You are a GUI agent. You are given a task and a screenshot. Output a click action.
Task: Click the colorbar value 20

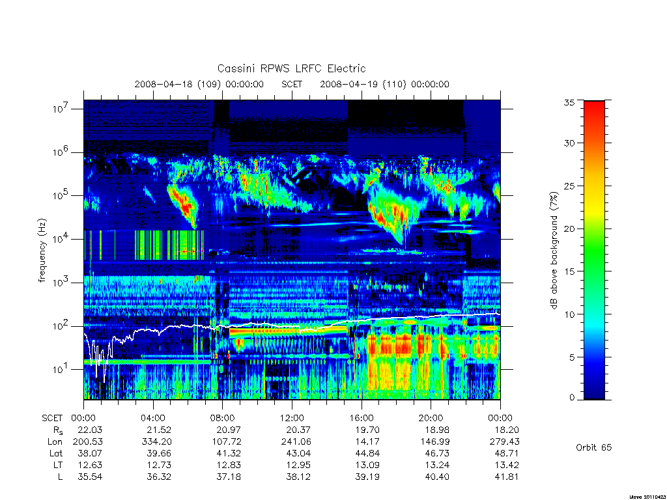click(569, 229)
